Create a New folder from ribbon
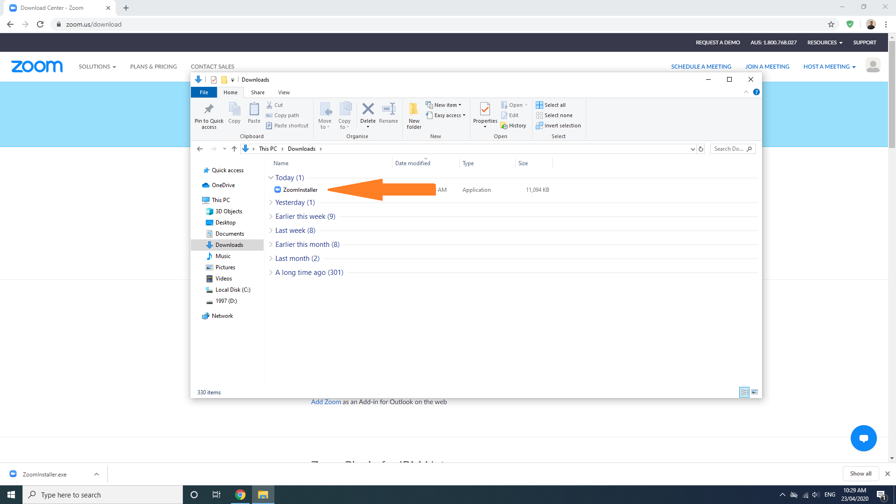Viewport: 896px width, 504px height. (414, 115)
